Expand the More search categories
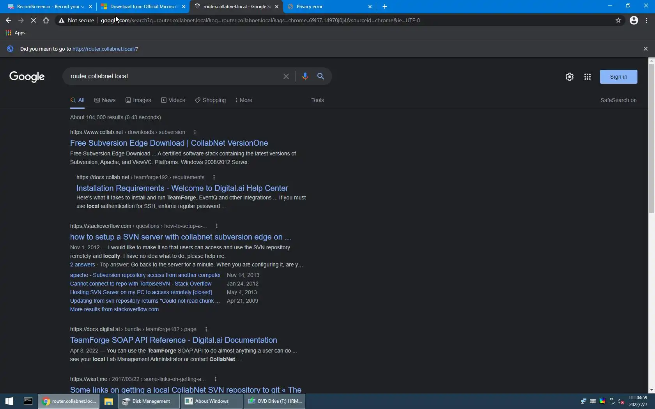The height and width of the screenshot is (409, 655). pos(244,100)
